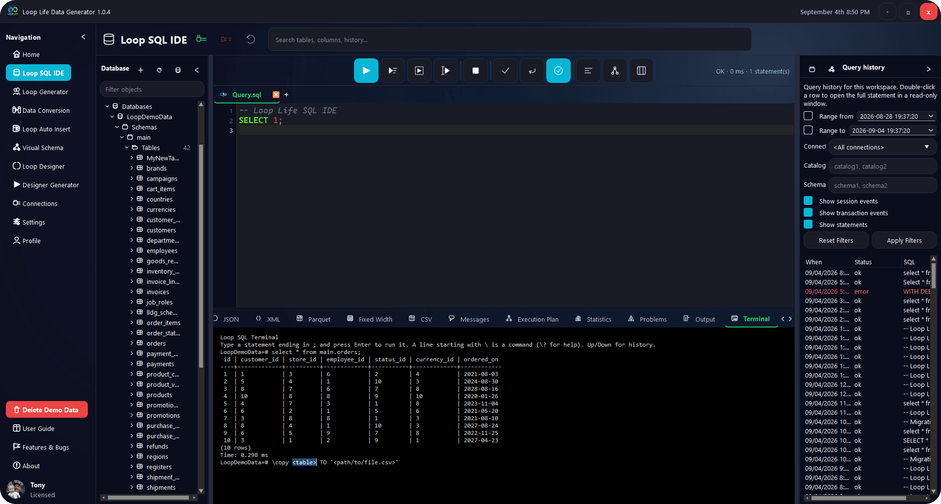
Task: Click the Apply Filters button
Action: 904,240
